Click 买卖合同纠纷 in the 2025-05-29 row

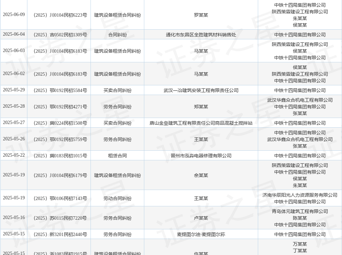117,90
